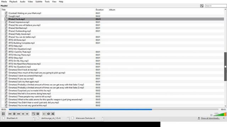Screen dimensions: 227x127
Task: Close the downloads bar
Action: (224, 118)
